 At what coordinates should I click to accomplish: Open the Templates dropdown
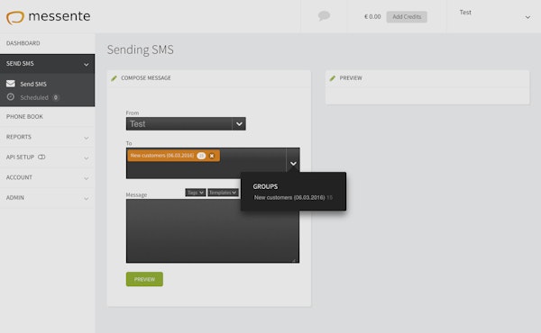(223, 193)
